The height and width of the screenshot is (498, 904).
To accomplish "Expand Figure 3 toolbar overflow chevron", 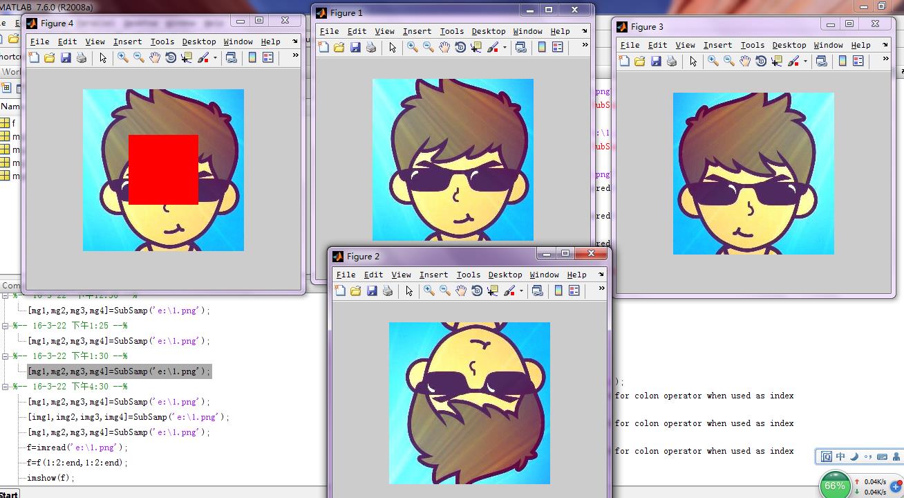I will coord(886,58).
